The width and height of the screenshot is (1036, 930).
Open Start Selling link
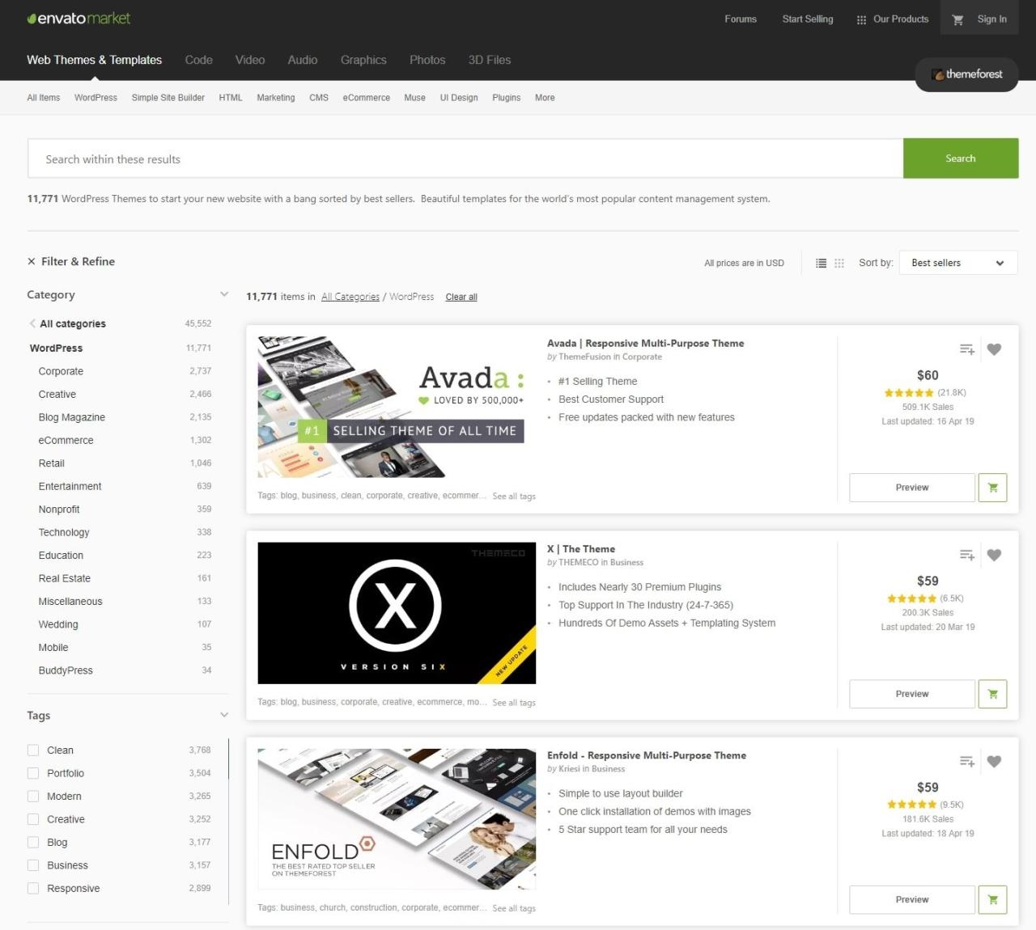[808, 19]
